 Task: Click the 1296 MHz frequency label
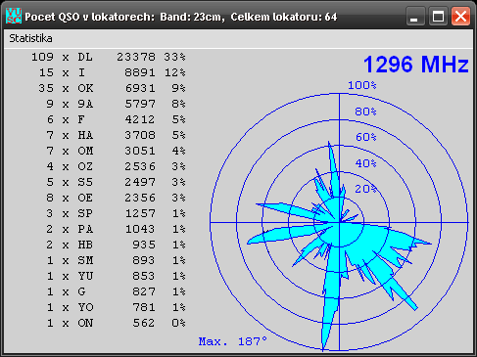tap(416, 65)
